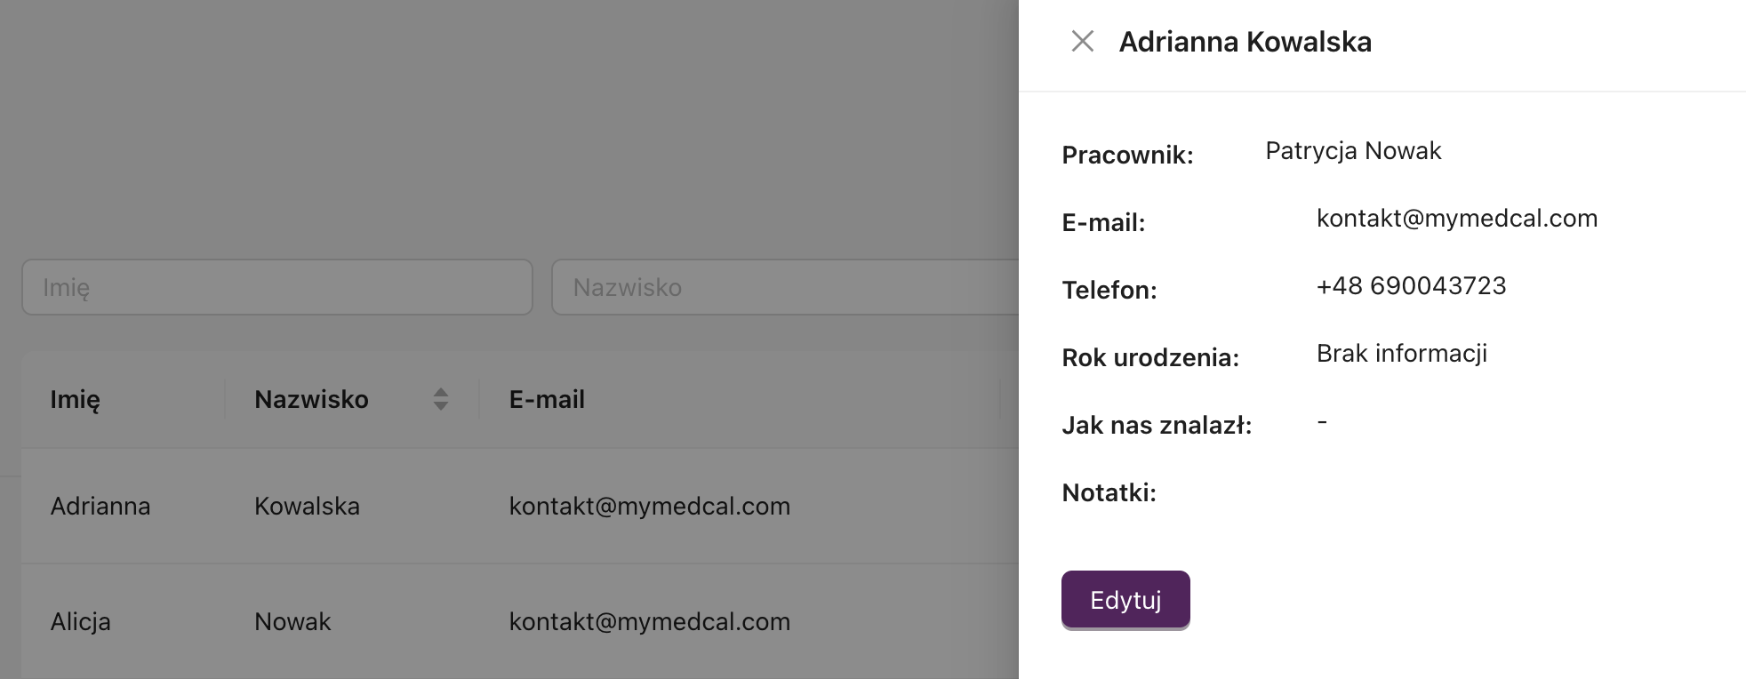Click the ascending sort arrow in Nazwisko column
This screenshot has width=1746, height=679.
coord(440,392)
